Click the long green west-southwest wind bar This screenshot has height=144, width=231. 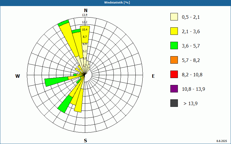click(x=56, y=81)
